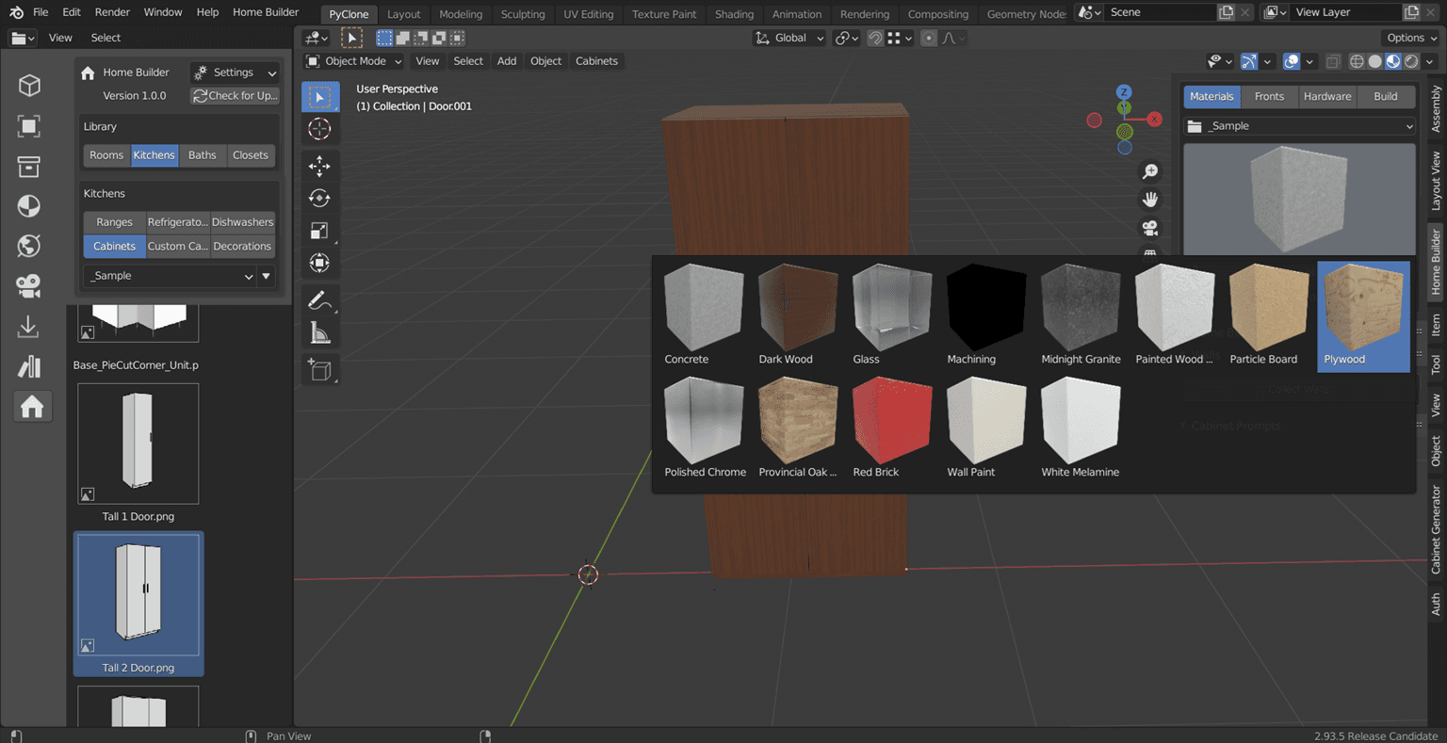Select the Cursor tool below the Select tool
Viewport: 1447px width, 743px height.
(x=319, y=129)
